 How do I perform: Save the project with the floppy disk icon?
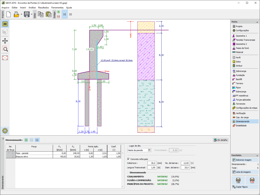pos(27,14)
